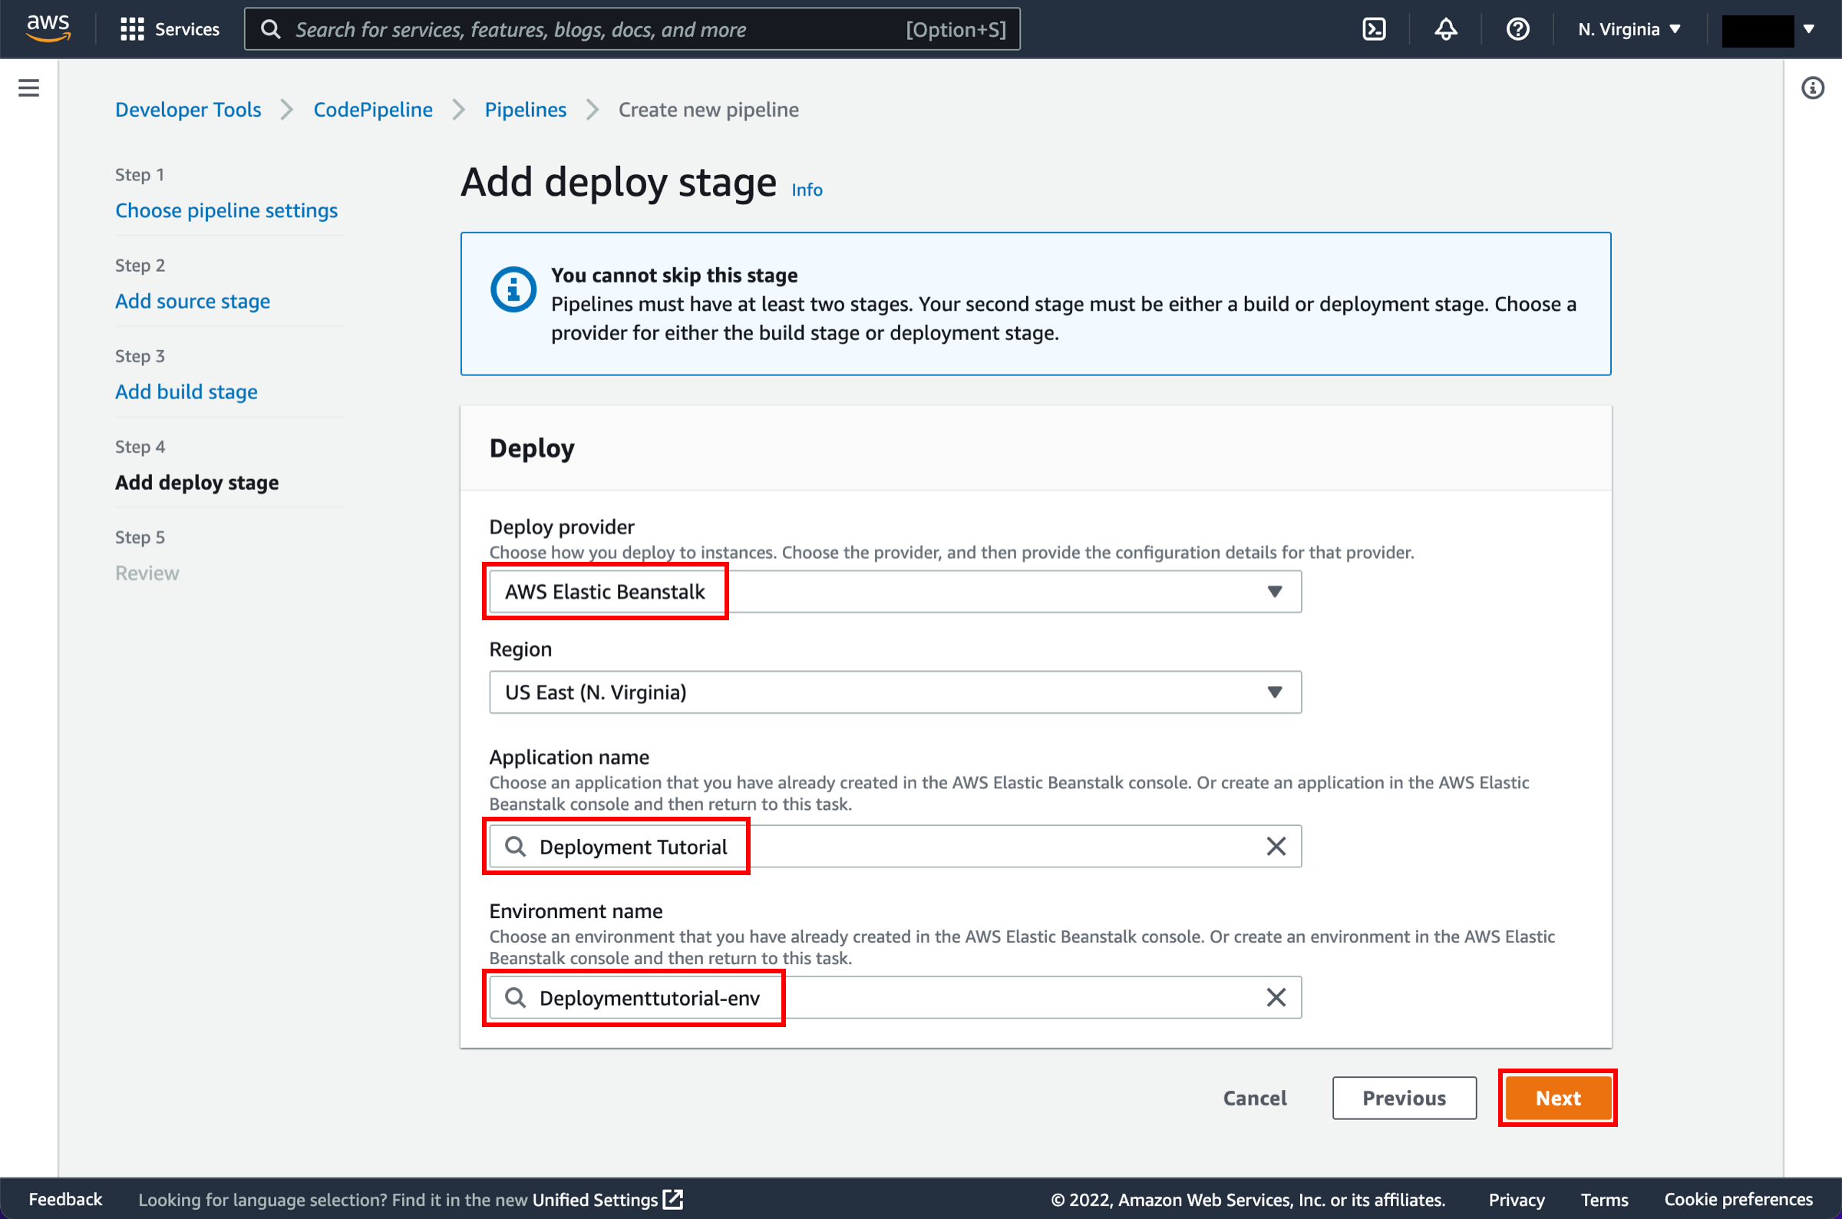Viewport: 1842px width, 1219px height.
Task: Click the info circle in the alert box
Action: pos(513,289)
